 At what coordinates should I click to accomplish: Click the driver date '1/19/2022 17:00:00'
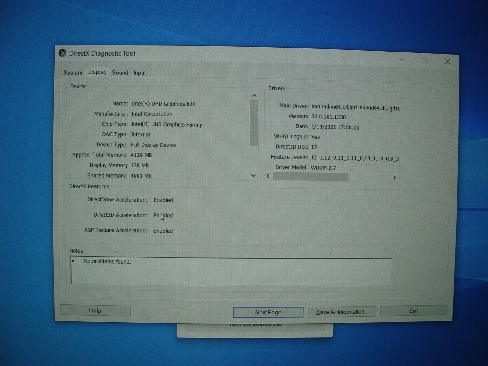[335, 127]
